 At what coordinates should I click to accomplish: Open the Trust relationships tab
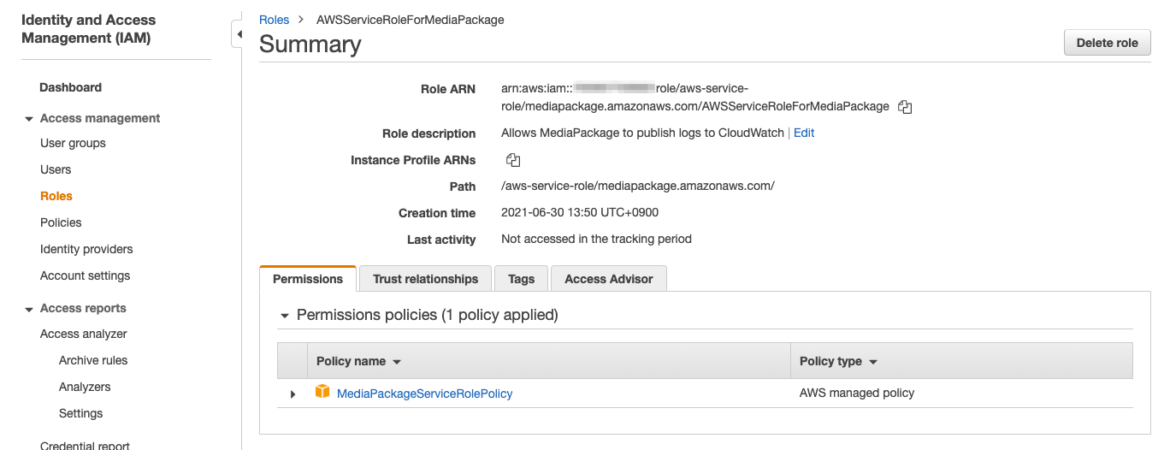coord(425,279)
